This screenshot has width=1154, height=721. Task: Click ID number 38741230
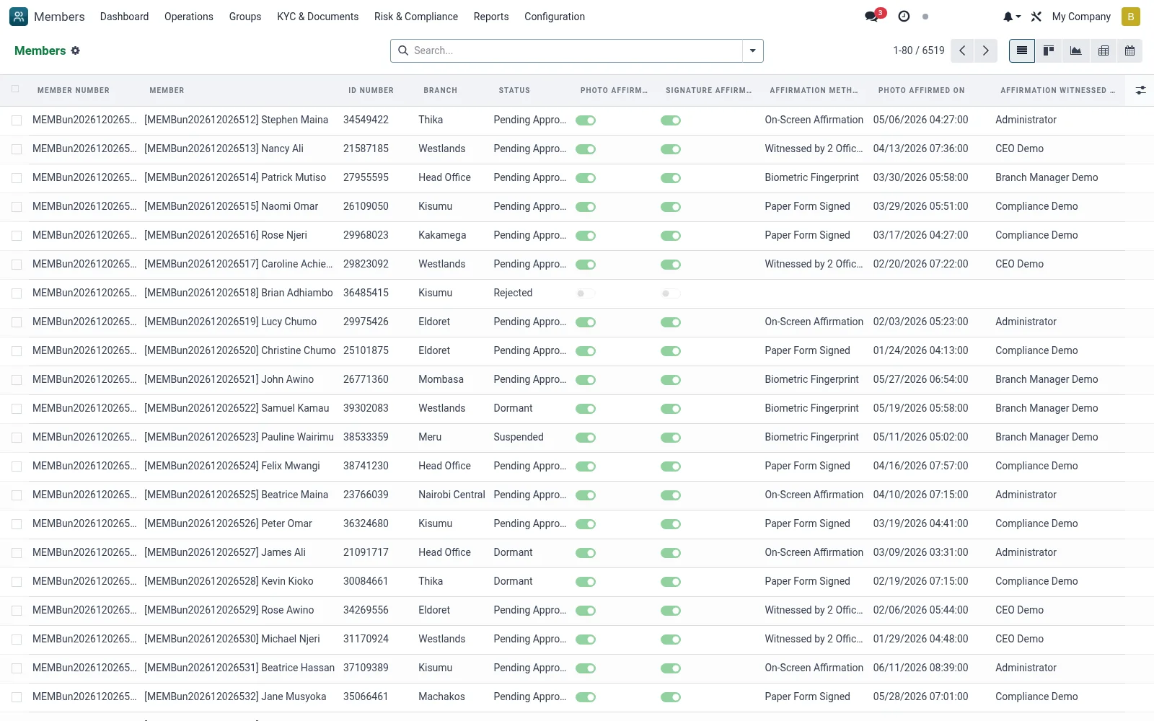point(366,466)
